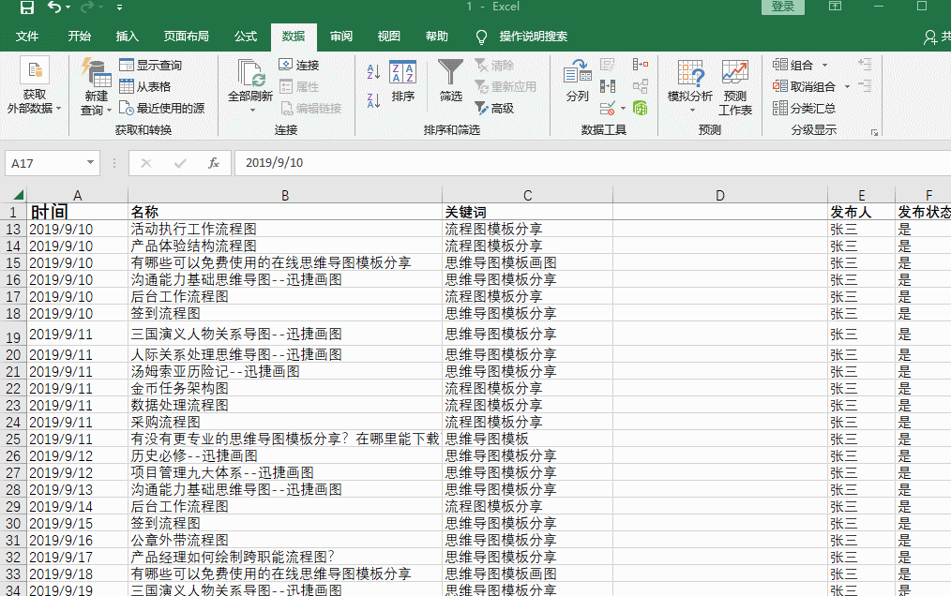Click cell 公章外带流程图
951x596 pixels.
[285, 540]
